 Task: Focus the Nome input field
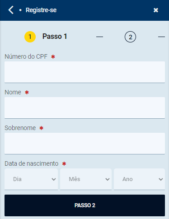coord(84,107)
